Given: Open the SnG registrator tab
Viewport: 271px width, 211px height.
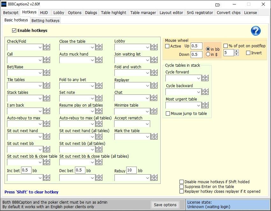Looking at the screenshot, I should tap(200, 13).
